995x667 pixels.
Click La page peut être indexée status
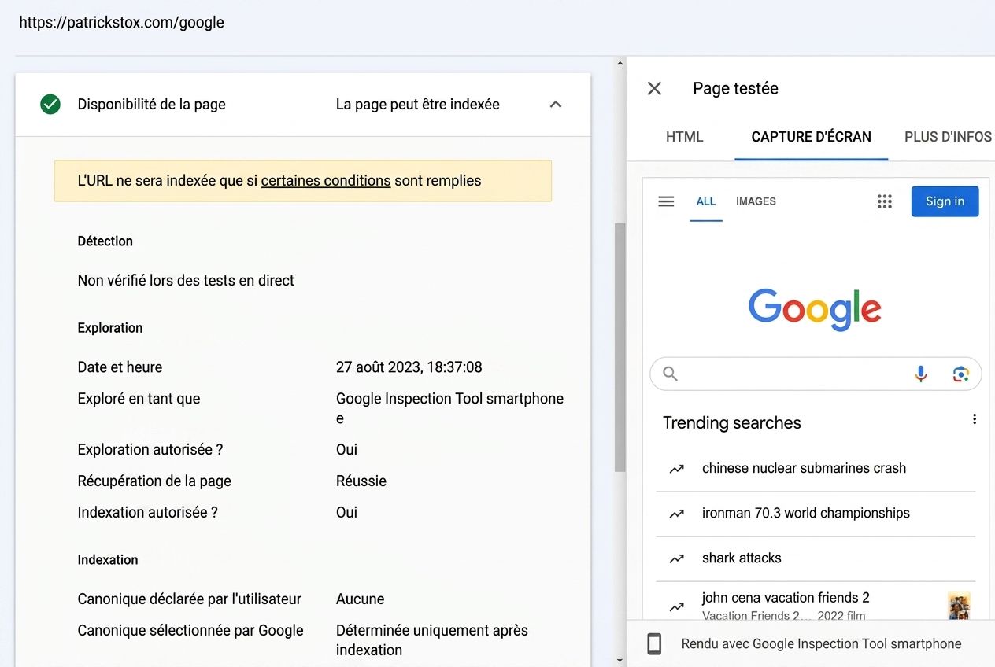(x=417, y=104)
